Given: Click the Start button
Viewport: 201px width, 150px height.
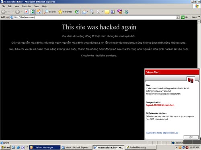Looking at the screenshot, I should [6, 147].
